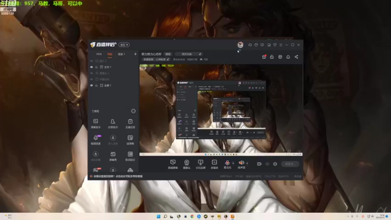Open the 虚拟形象 virtual avatar tool
Image resolution: width=391 pixels, height=220 pixels.
(95, 156)
